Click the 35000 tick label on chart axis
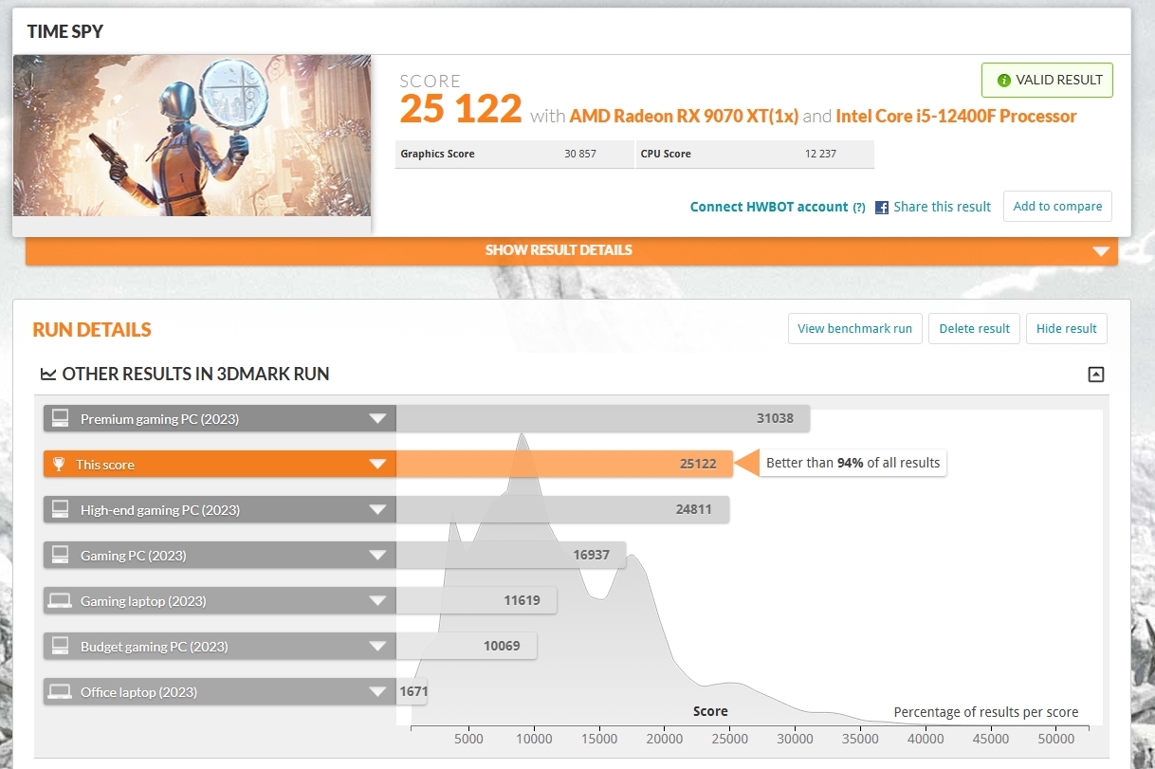This screenshot has height=769, width=1155. tap(860, 740)
